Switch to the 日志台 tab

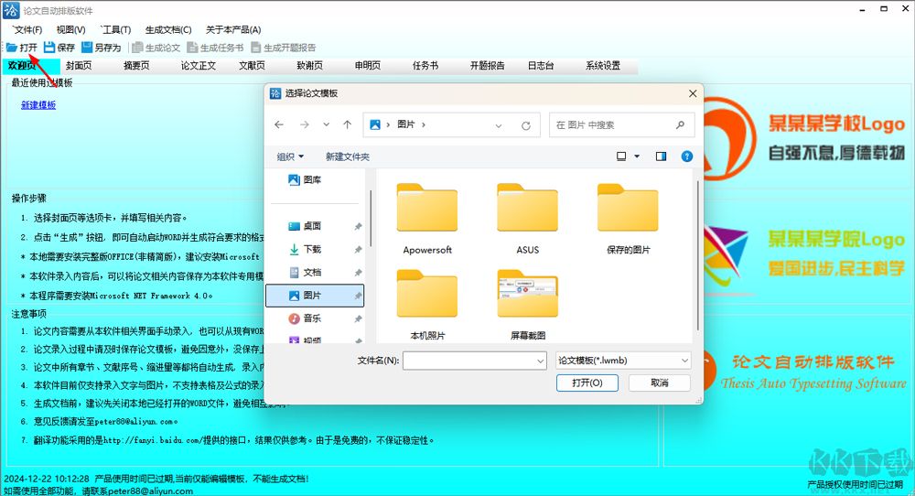click(541, 65)
